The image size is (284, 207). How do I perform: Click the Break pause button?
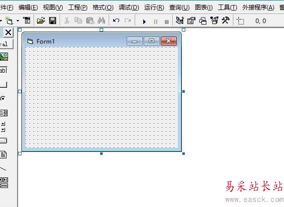pos(156,22)
